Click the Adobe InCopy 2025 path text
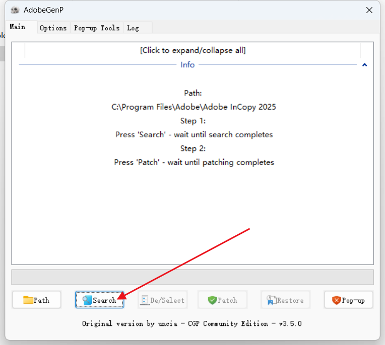This screenshot has height=345, width=385. click(194, 107)
